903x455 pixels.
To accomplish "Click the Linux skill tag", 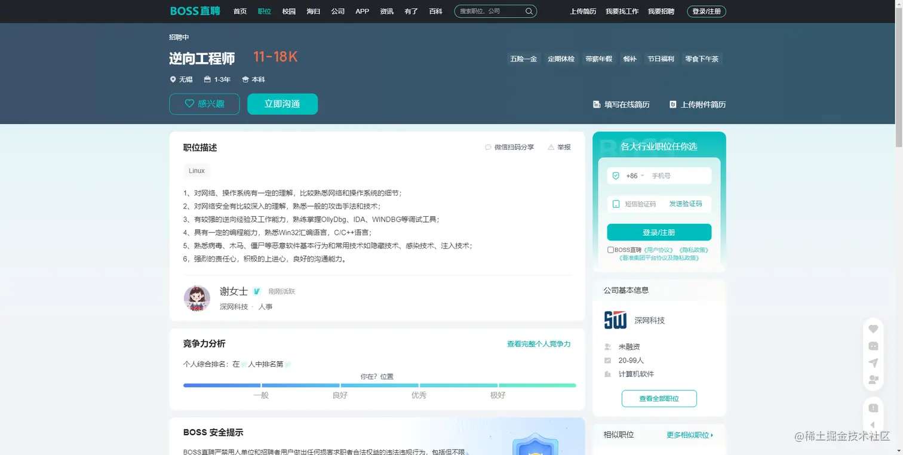I will coord(196,171).
